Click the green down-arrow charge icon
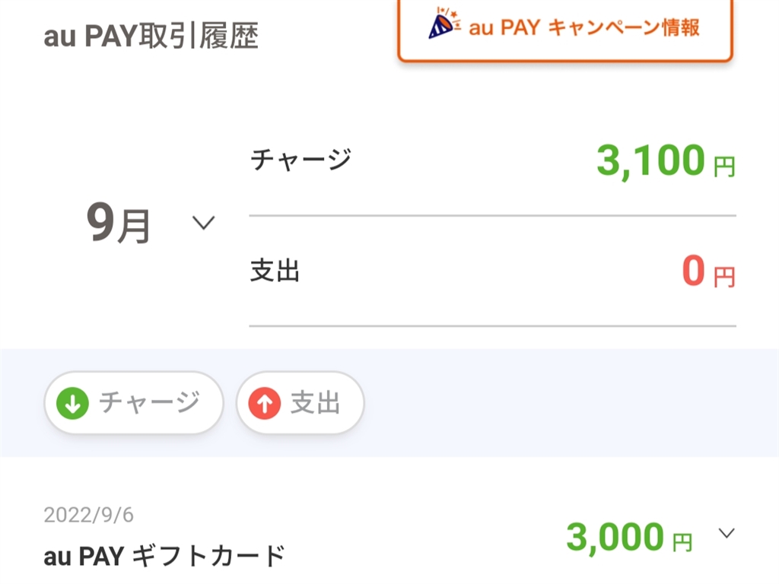This screenshot has height=584, width=779. pos(72,404)
